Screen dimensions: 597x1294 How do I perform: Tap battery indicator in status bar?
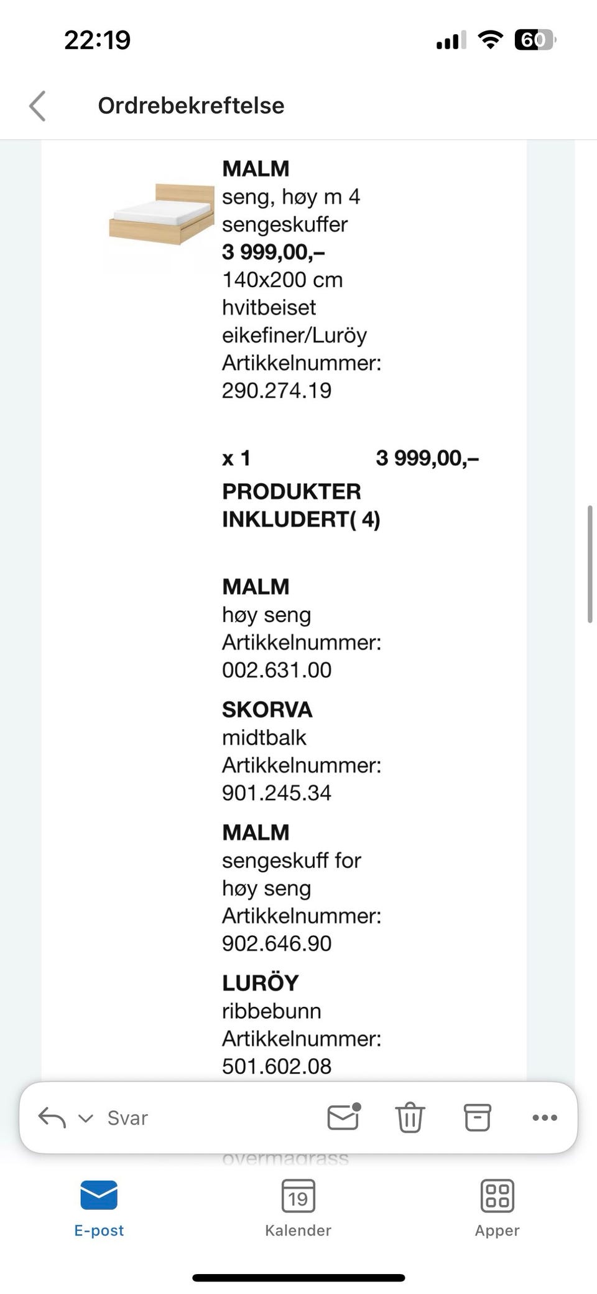point(535,40)
